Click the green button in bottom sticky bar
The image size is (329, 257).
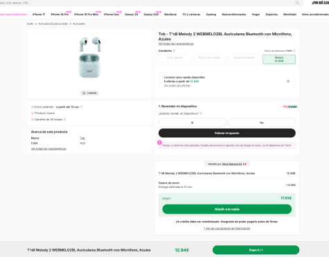click(x=256, y=250)
